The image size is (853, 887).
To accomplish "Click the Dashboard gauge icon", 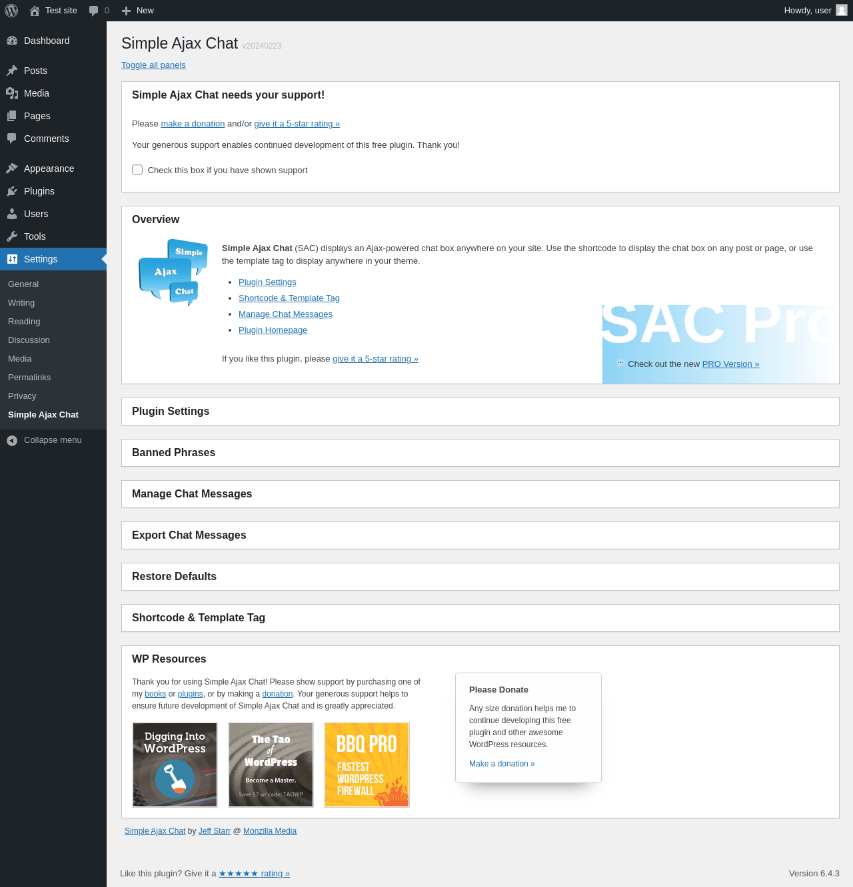I will click(12, 41).
